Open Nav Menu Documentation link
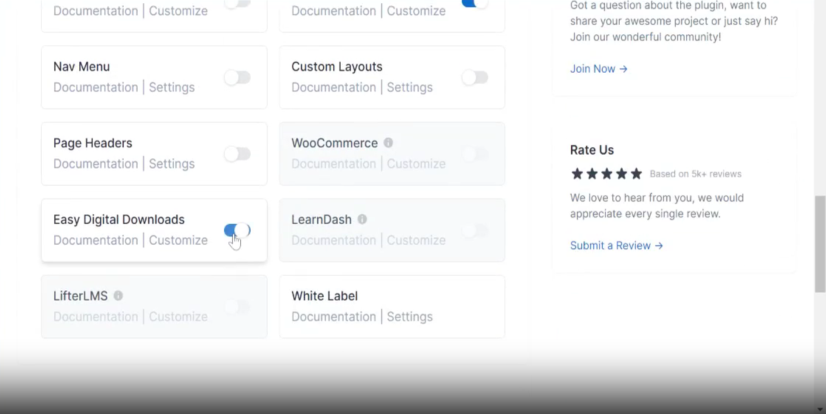 click(x=96, y=87)
